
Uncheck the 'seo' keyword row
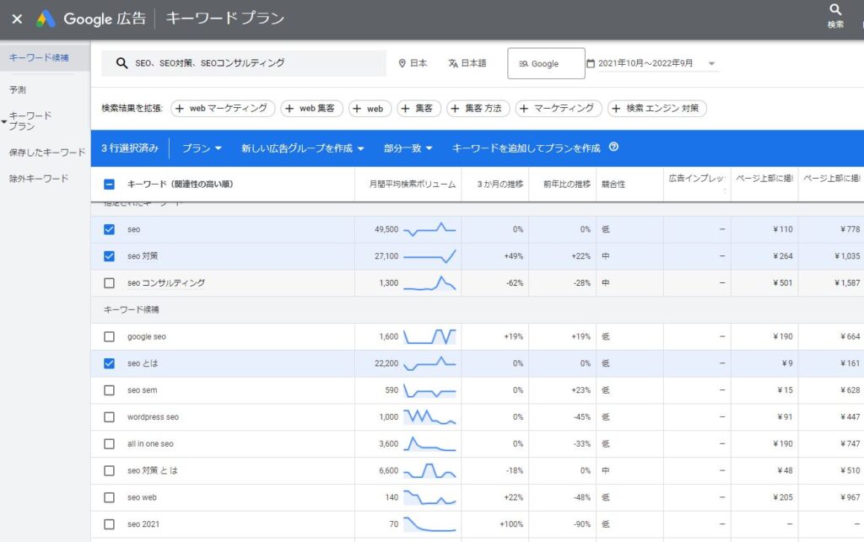109,229
